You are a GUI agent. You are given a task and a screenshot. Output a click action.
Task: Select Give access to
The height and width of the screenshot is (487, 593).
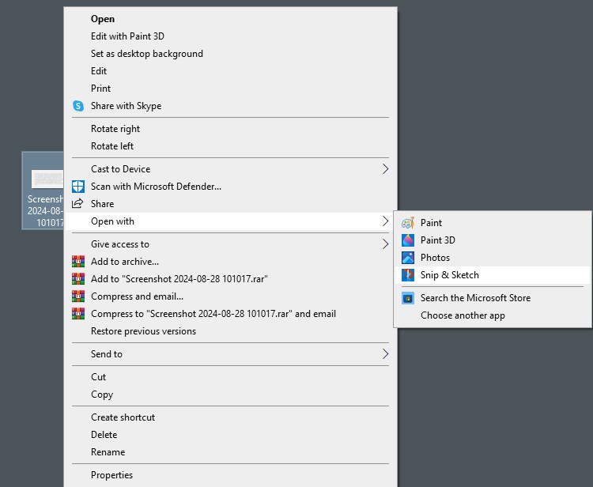(x=230, y=244)
